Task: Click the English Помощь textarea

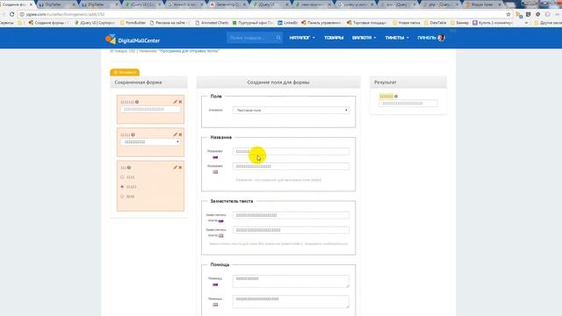Action: coord(291,302)
